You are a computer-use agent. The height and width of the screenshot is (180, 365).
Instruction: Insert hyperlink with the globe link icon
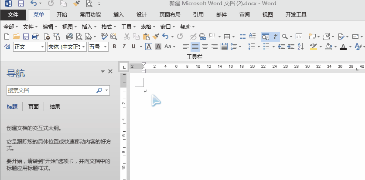[203, 37]
